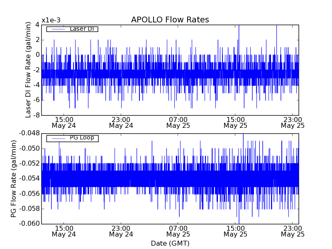Click the 4 tick on Laser DI axis
The width and height of the screenshot is (332, 249).
coord(37,24)
